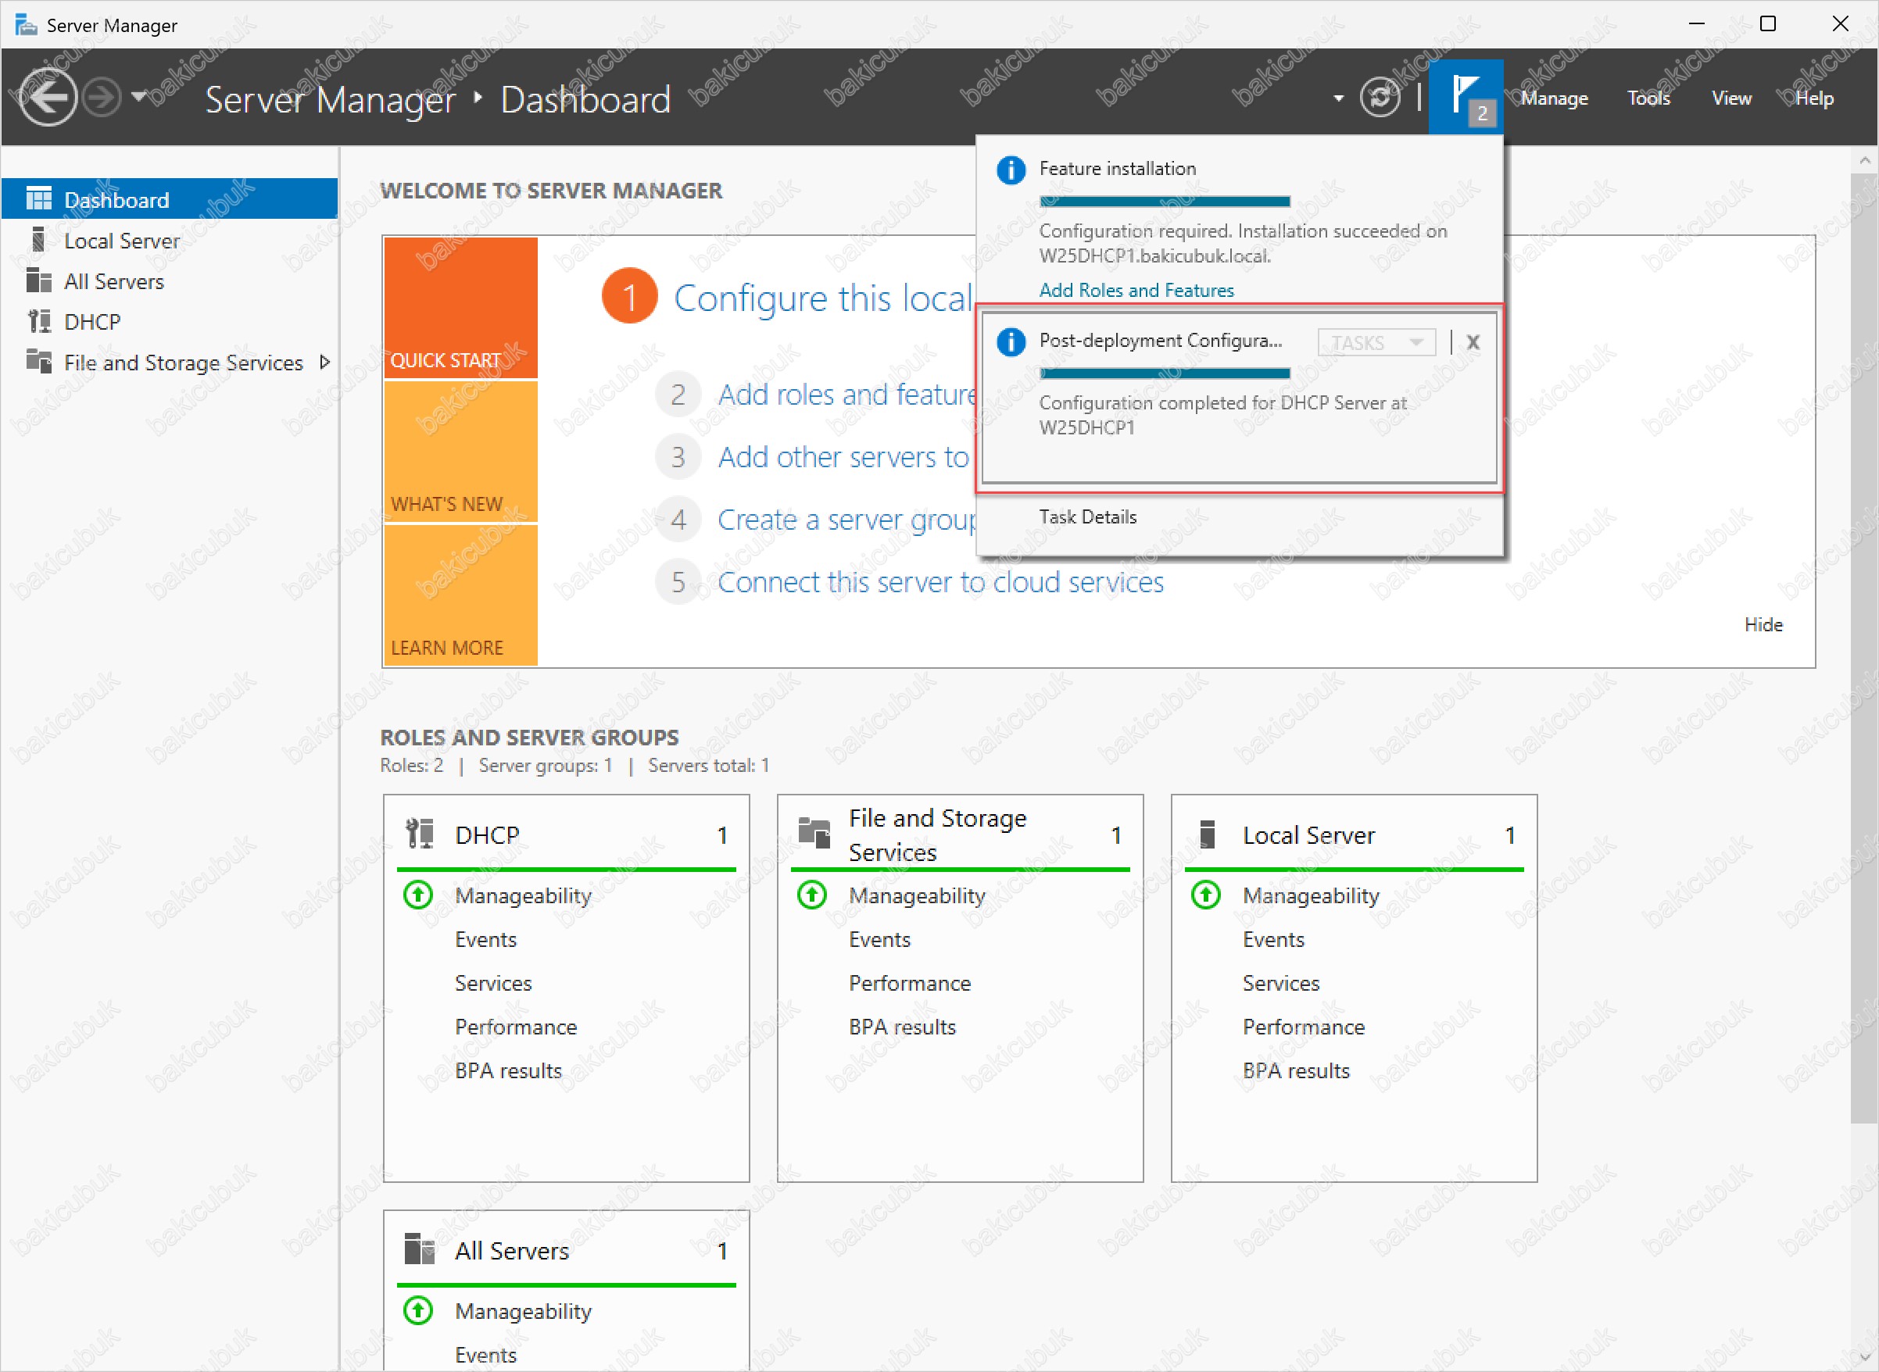Click the notifications flag icon
This screenshot has height=1372, width=1879.
(x=1466, y=97)
